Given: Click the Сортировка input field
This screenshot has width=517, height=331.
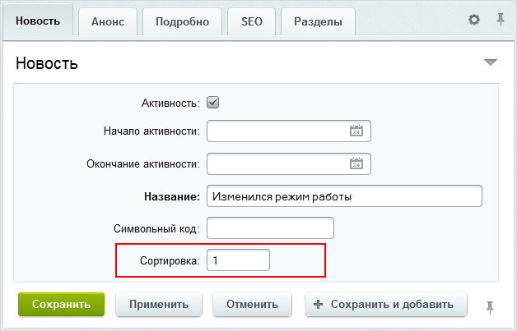Looking at the screenshot, I should click(238, 260).
